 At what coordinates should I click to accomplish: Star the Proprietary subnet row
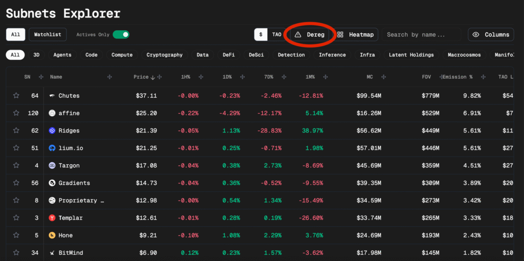[16, 200]
